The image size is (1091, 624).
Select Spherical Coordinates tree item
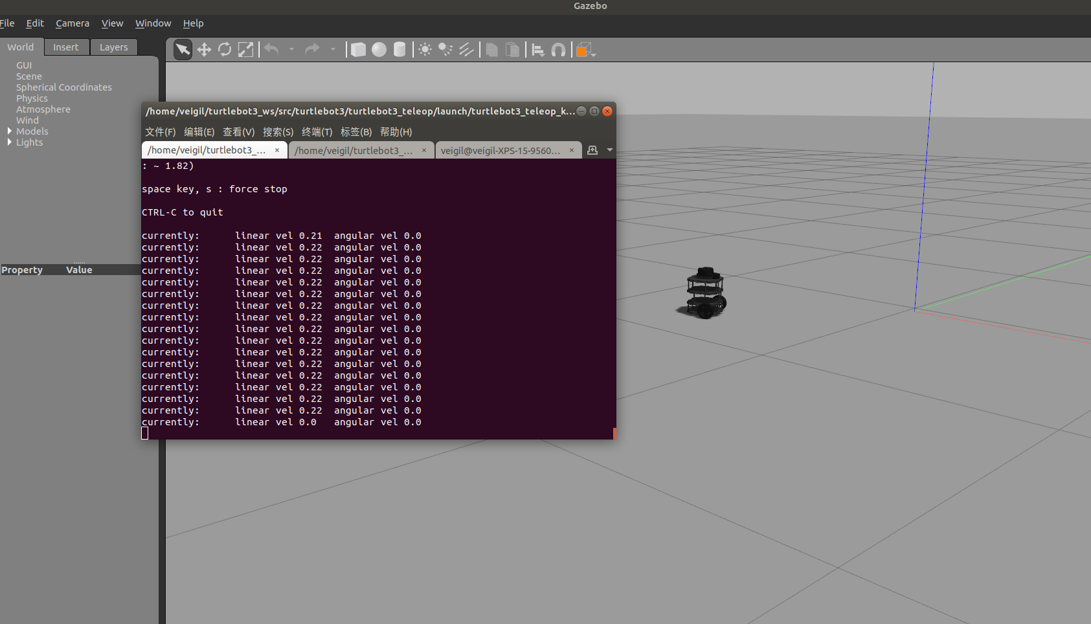pos(64,87)
